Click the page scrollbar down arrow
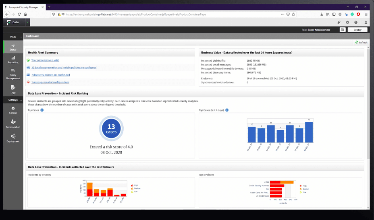 click(368, 208)
